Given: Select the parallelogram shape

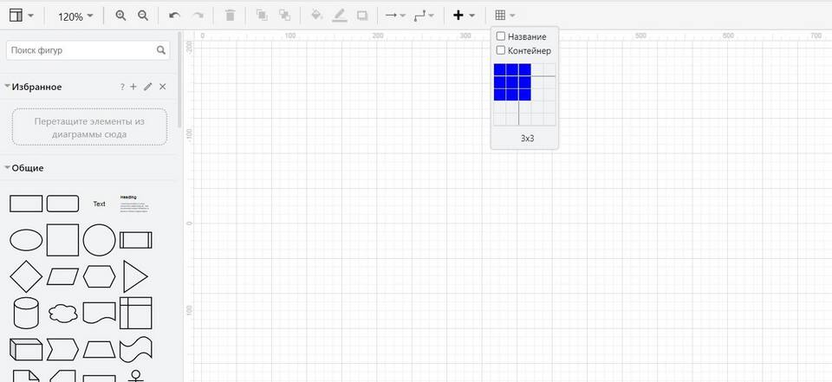Looking at the screenshot, I should (x=62, y=276).
